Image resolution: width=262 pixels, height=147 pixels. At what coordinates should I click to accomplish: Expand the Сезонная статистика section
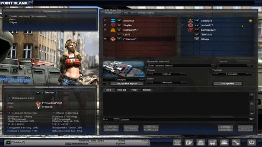[x=9, y=113]
